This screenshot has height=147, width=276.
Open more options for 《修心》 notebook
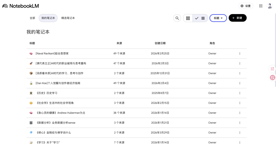(239, 133)
